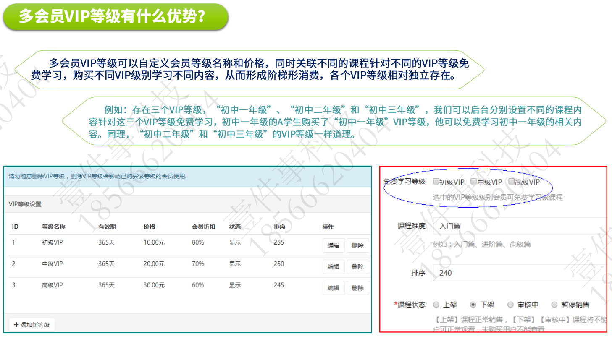Click the 10.00元 price cell
Viewport: 612px width, 344px height.
154,242
